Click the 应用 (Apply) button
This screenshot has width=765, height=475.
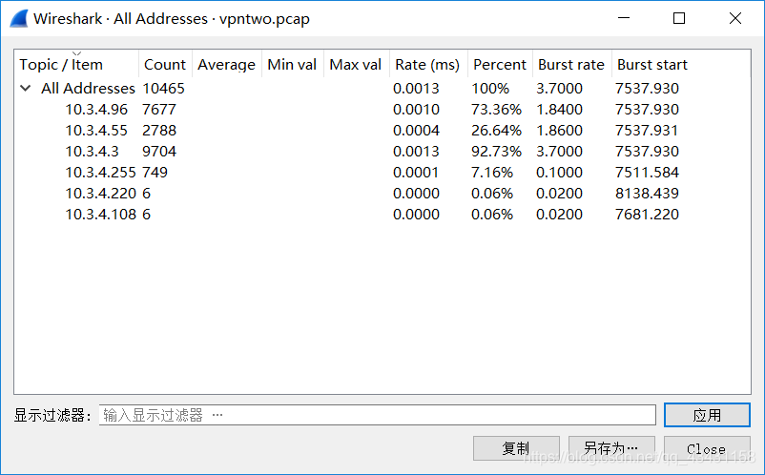707,415
